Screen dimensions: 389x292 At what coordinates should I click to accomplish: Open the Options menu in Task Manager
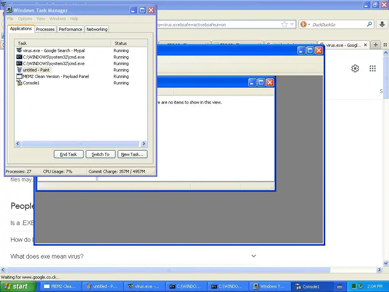[x=25, y=19]
